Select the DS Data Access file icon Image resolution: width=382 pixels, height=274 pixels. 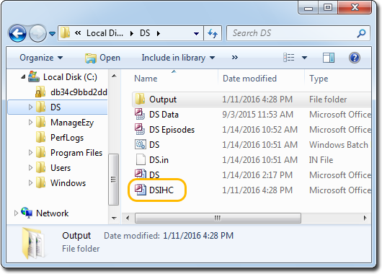(140, 114)
